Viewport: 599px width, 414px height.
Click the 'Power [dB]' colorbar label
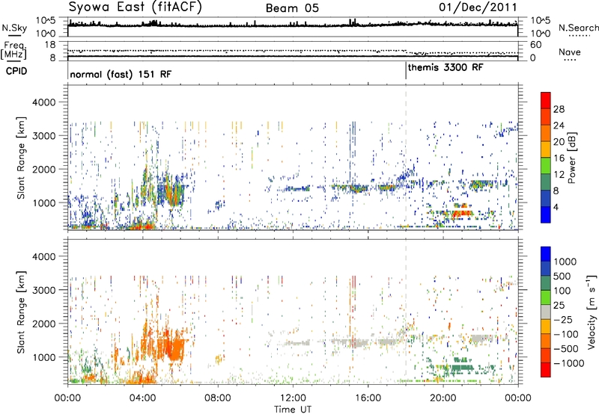coord(572,158)
